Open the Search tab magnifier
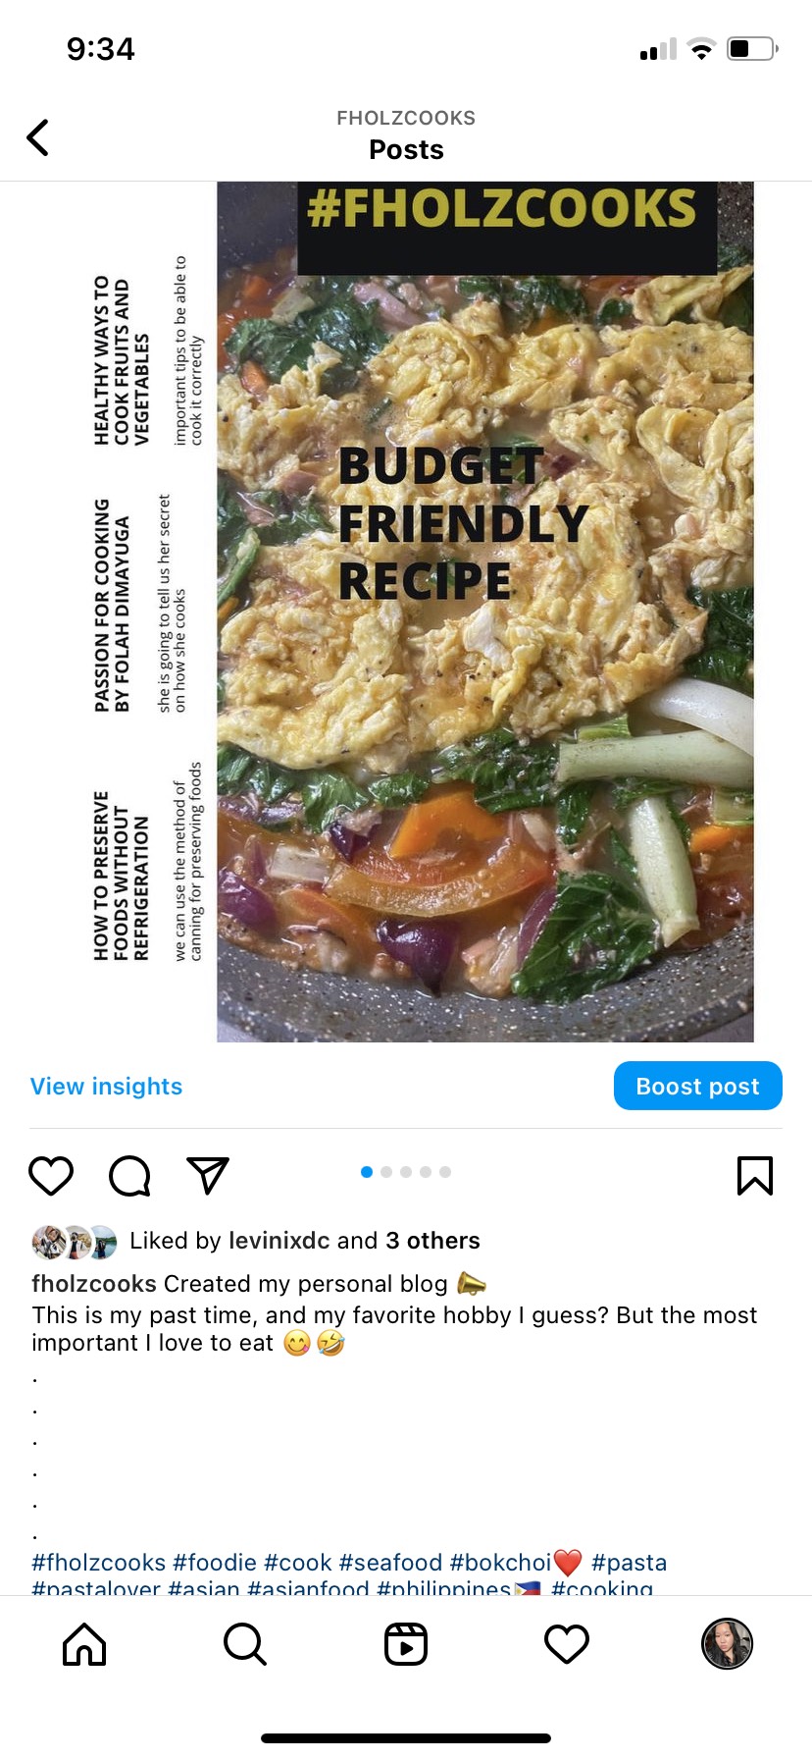812x1759 pixels. (245, 1643)
